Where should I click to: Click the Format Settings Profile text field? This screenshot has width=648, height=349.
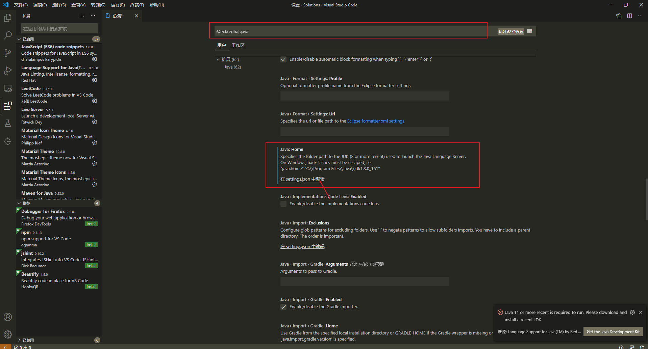tap(365, 96)
